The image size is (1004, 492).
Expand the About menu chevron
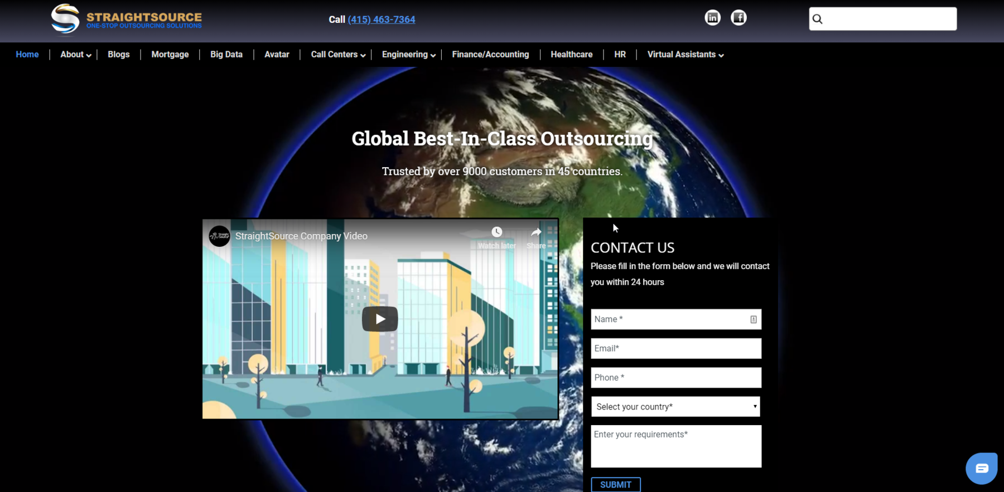(x=89, y=55)
